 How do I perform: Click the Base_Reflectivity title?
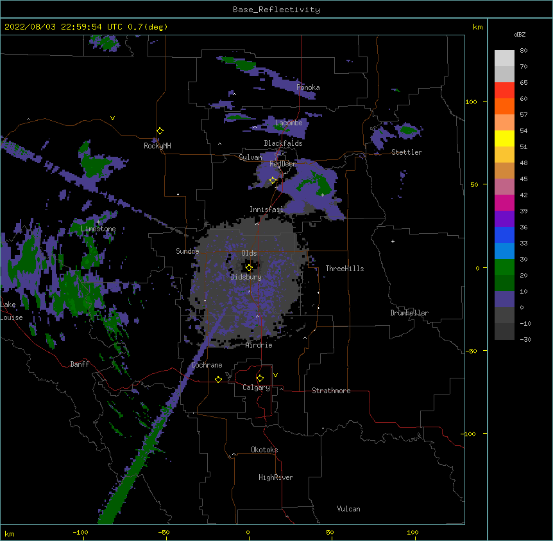click(276, 10)
